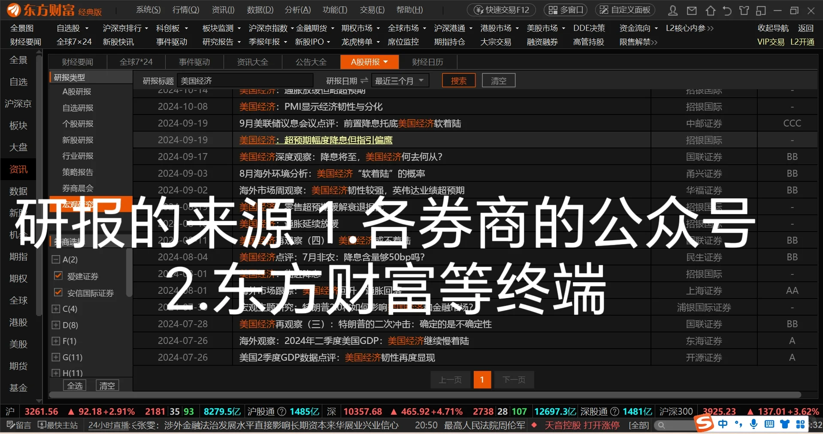Open the Sogou skin shirt icon
Image resolution: width=823 pixels, height=434 pixels.
pyautogui.click(x=785, y=424)
